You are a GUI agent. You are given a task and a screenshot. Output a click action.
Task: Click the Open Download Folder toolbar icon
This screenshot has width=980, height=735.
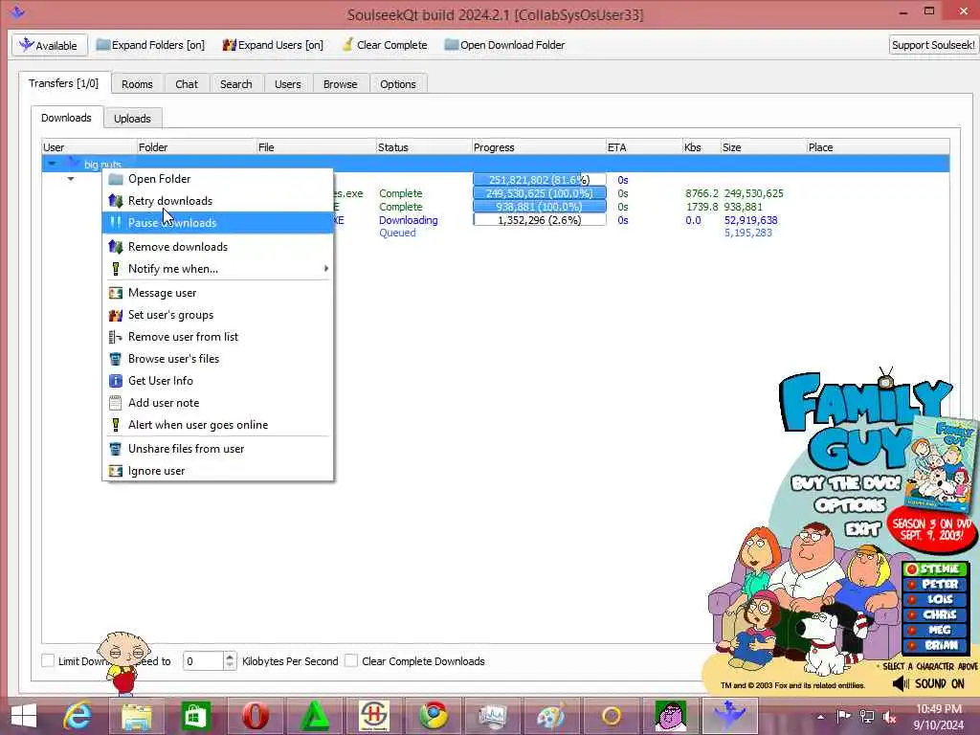tap(452, 45)
